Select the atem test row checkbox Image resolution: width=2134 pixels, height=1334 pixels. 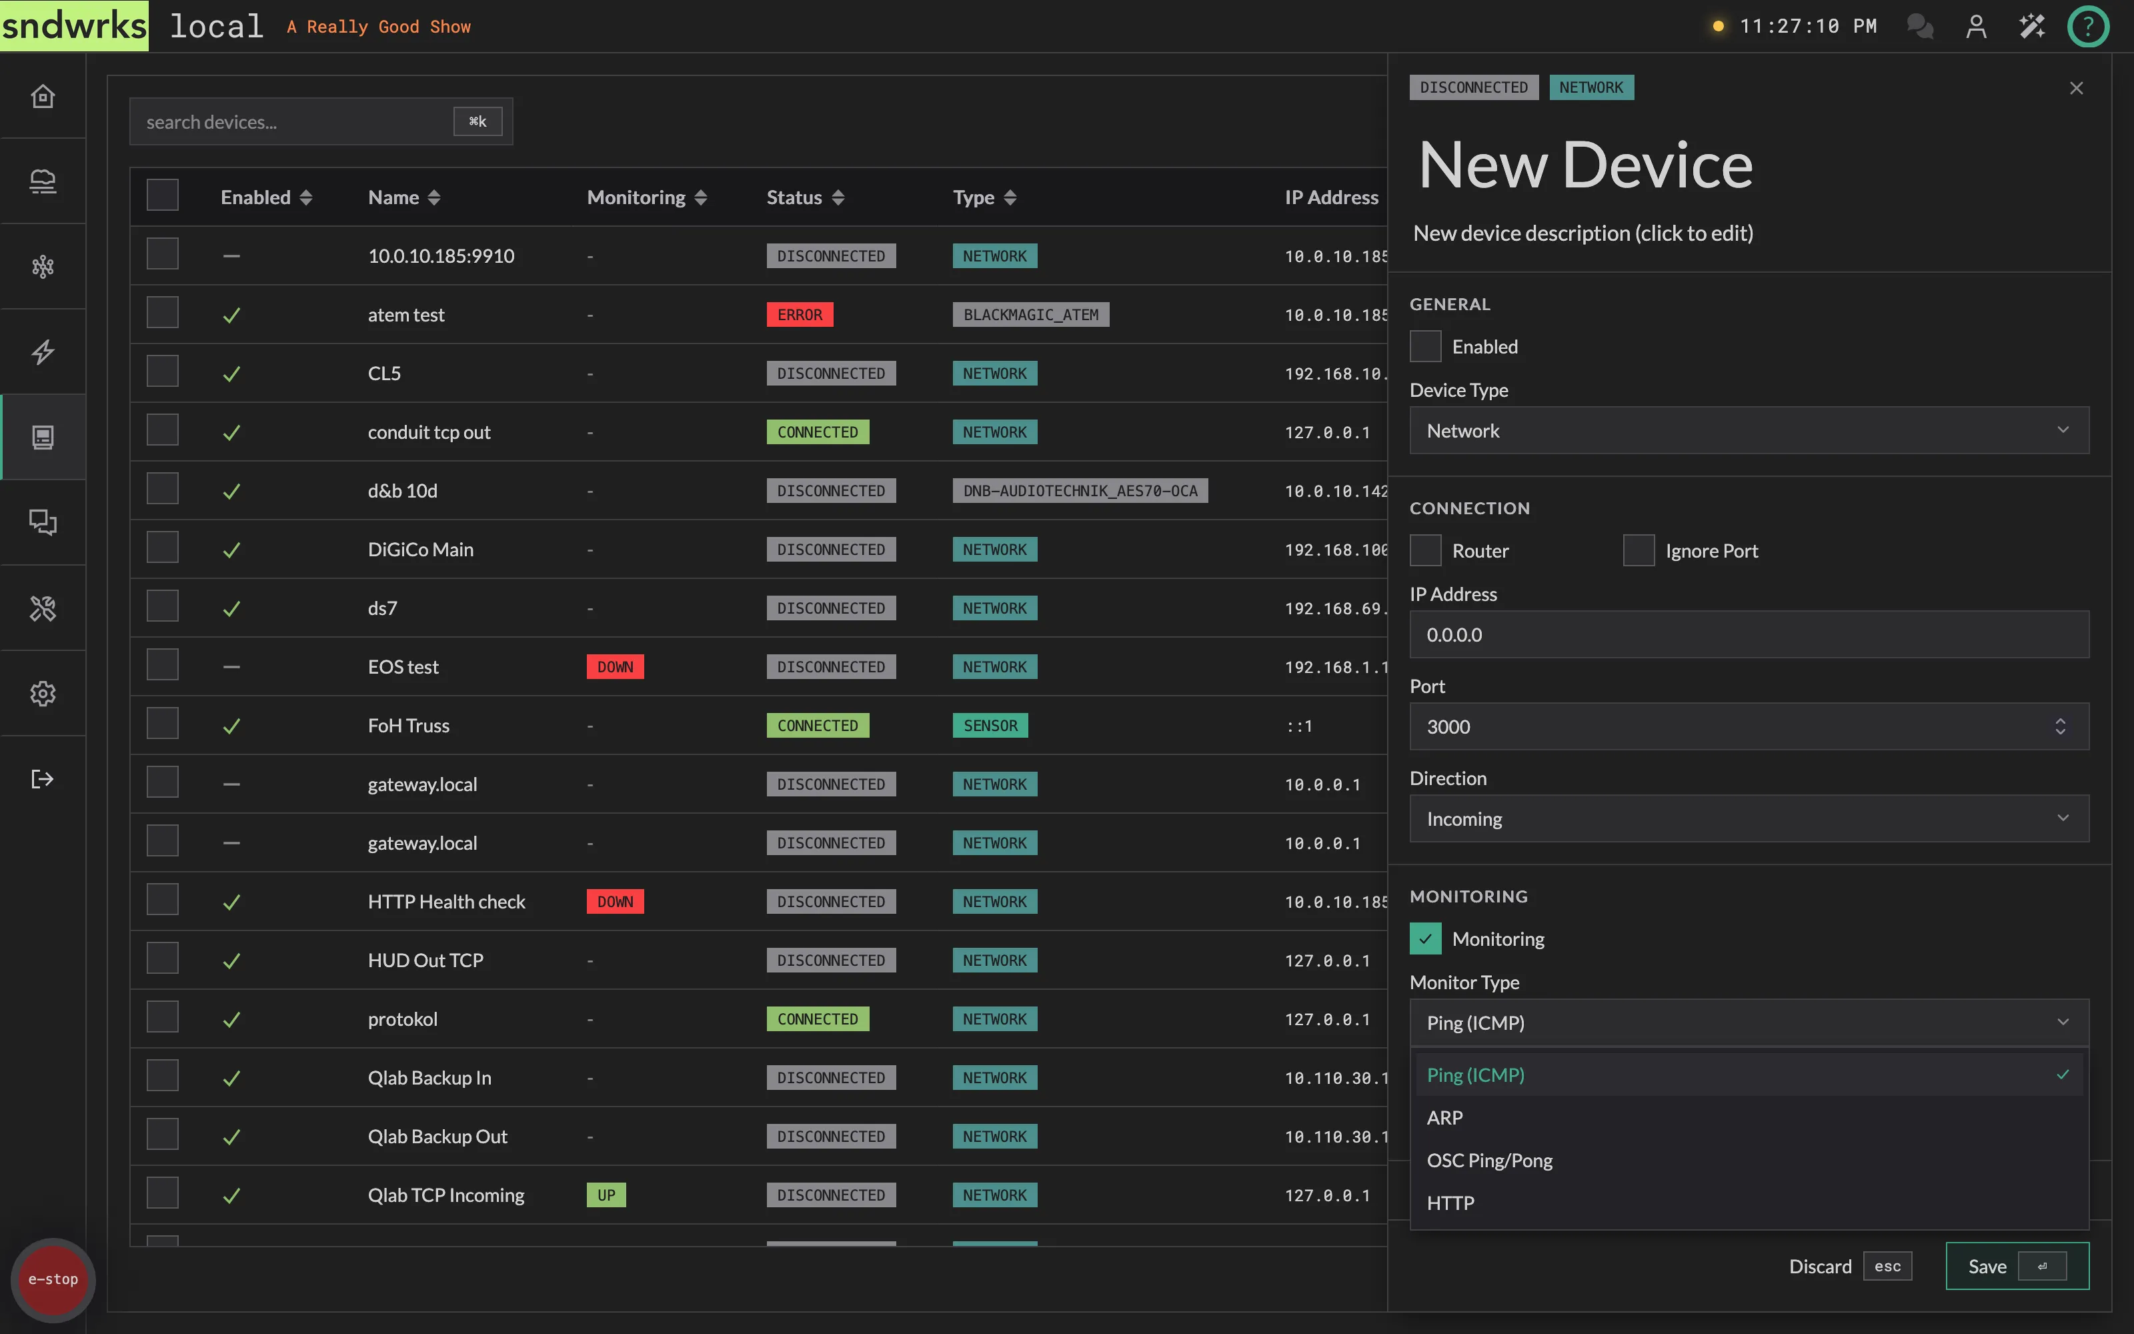click(162, 312)
